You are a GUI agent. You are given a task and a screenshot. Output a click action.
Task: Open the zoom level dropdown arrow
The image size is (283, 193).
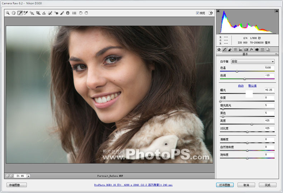(29, 176)
